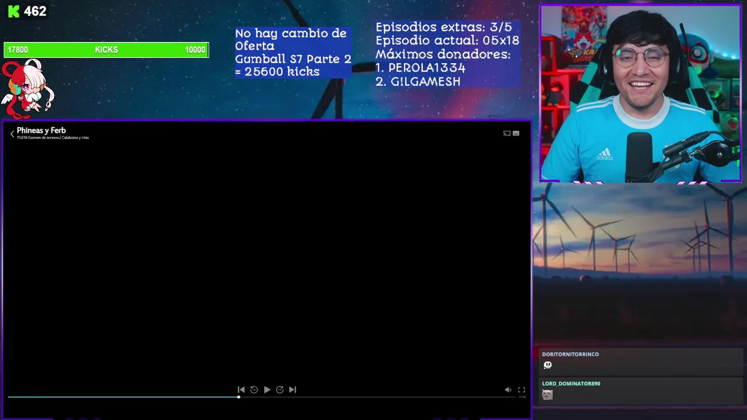This screenshot has width=747, height=420.
Task: Click the username DORITORNITORRINCO in chat
Action: tap(570, 354)
